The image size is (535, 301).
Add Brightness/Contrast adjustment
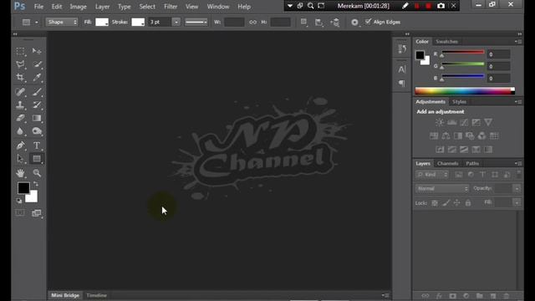440,122
